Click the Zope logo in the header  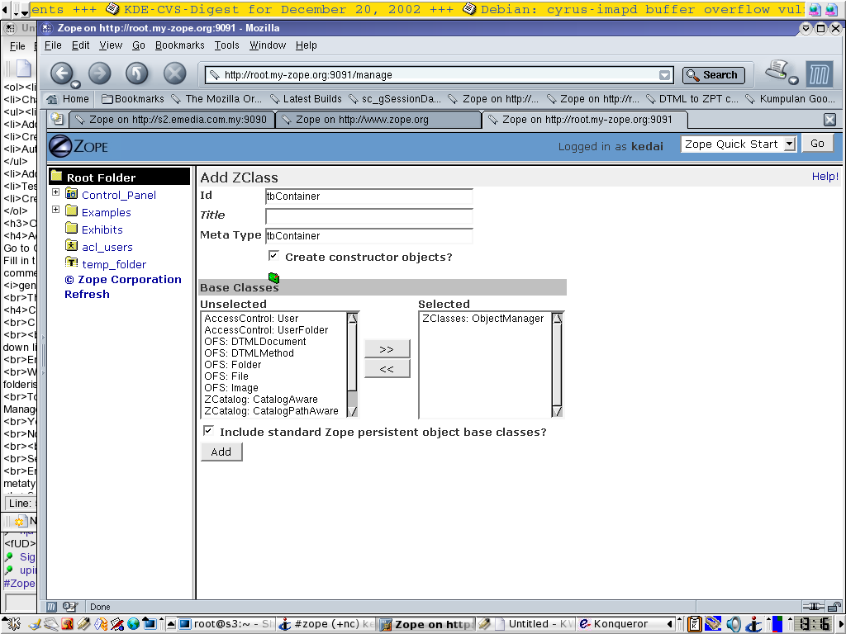tap(78, 146)
